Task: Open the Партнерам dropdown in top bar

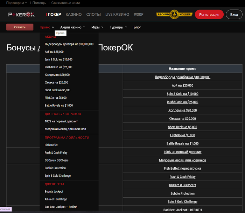Action: tap(16, 3)
